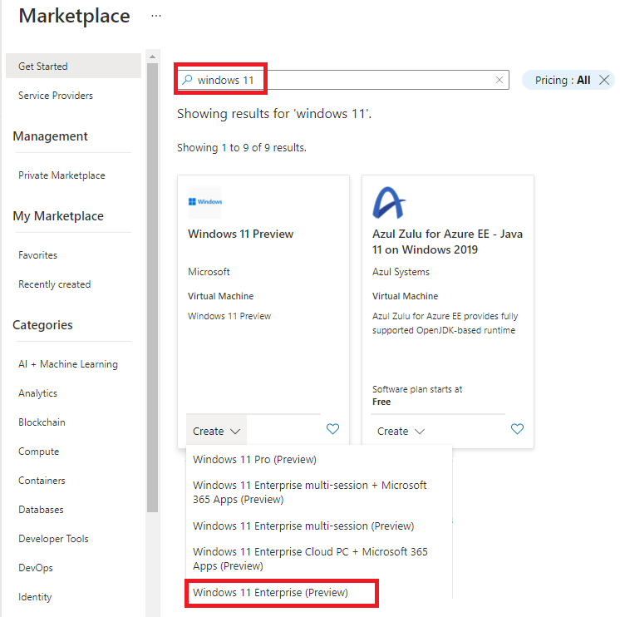
Task: Click the search magnifier icon
Action: [187, 80]
